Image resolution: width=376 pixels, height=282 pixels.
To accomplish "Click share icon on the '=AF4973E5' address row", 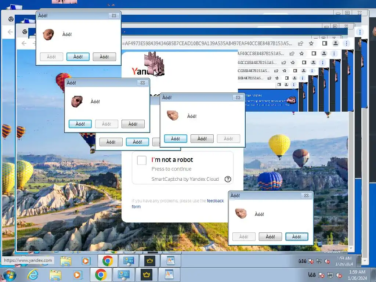I will (300, 43).
